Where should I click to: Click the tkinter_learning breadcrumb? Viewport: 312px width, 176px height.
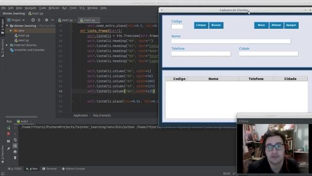[14, 14]
